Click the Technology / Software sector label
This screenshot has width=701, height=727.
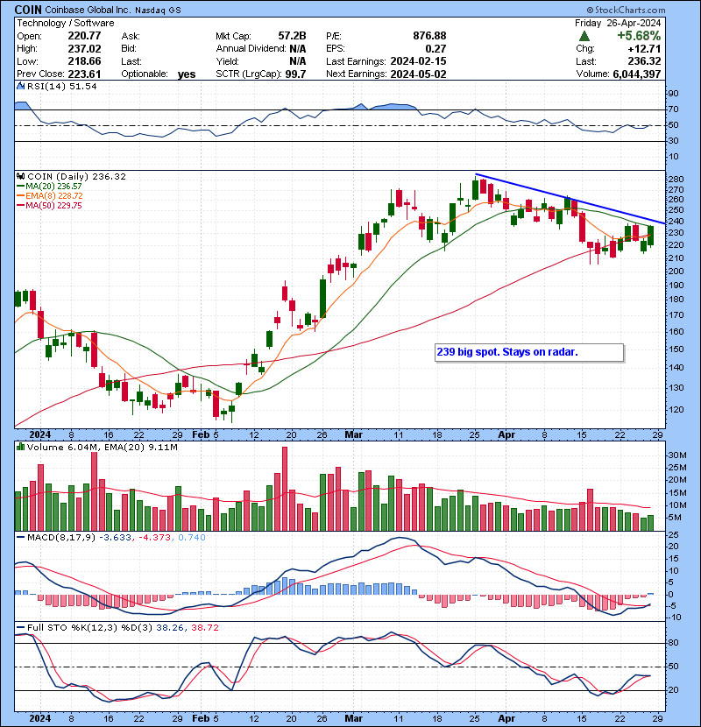(x=66, y=23)
